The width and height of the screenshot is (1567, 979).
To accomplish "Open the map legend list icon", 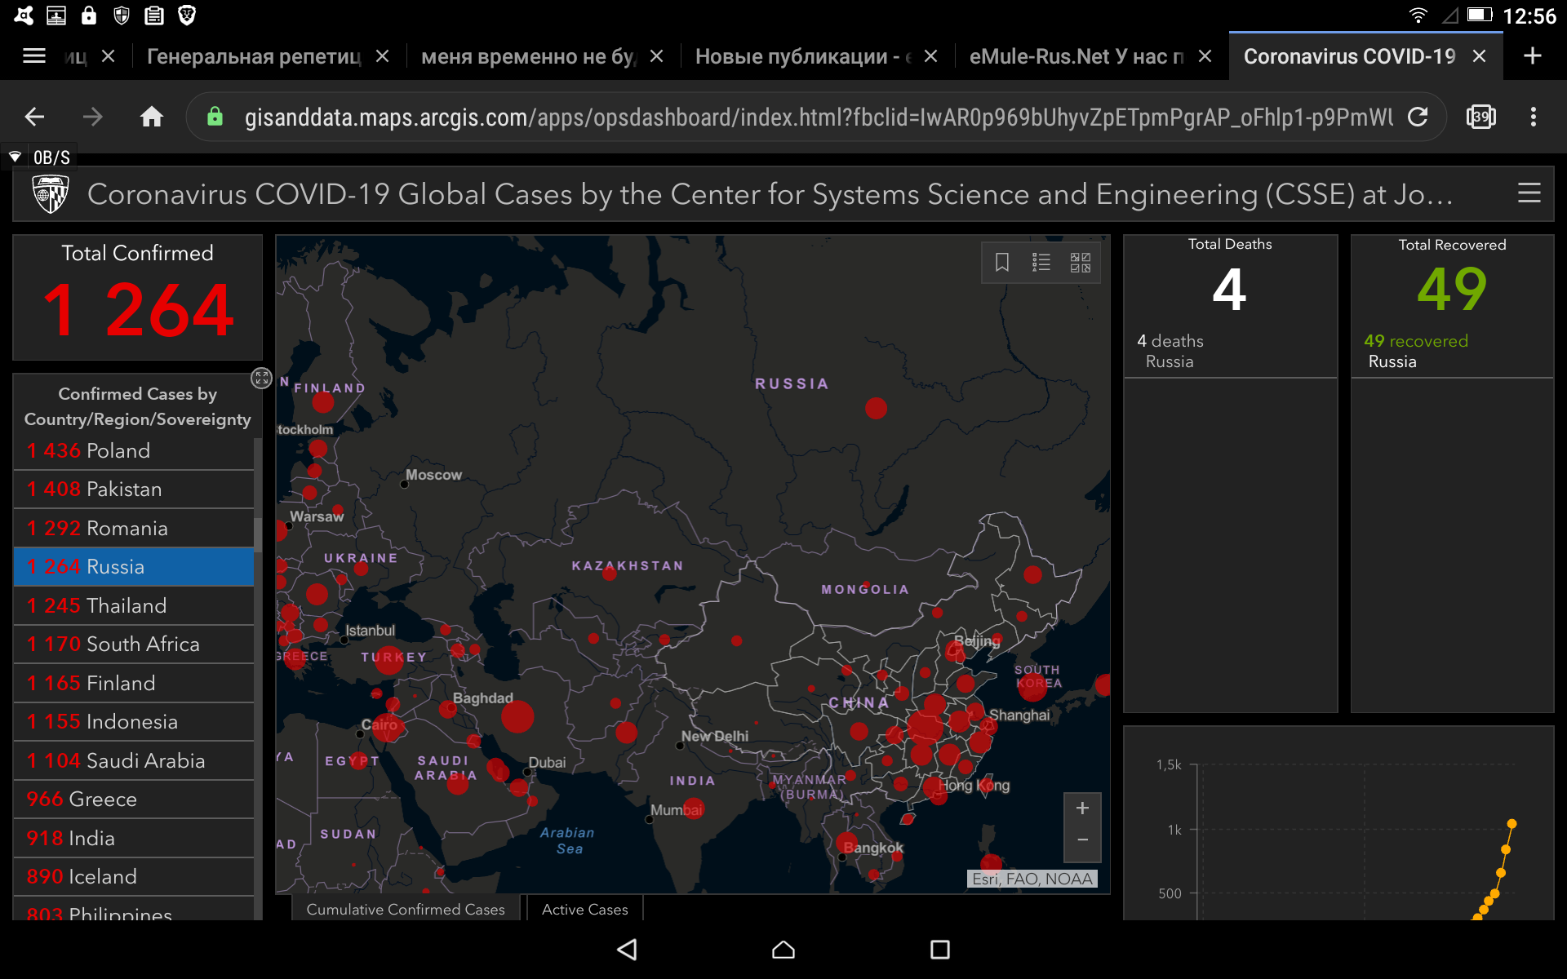I will tap(1041, 262).
